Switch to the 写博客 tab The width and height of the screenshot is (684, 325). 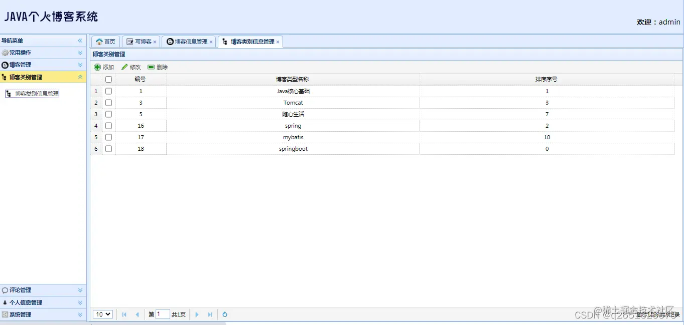point(141,42)
